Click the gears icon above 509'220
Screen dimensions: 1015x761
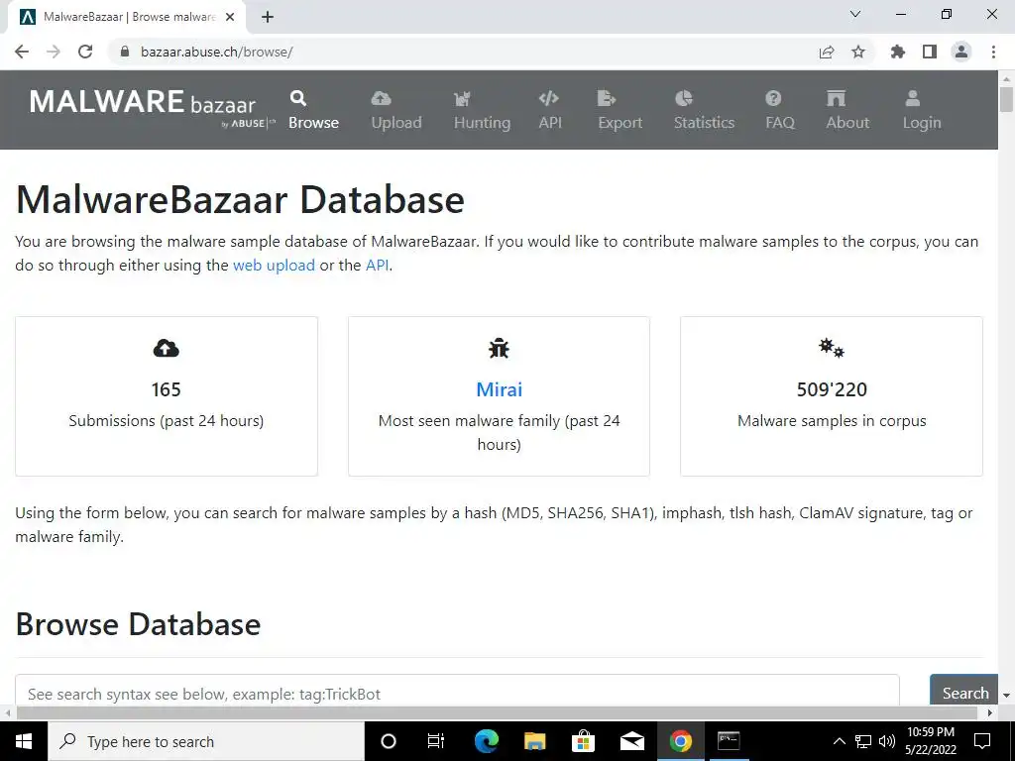832,348
